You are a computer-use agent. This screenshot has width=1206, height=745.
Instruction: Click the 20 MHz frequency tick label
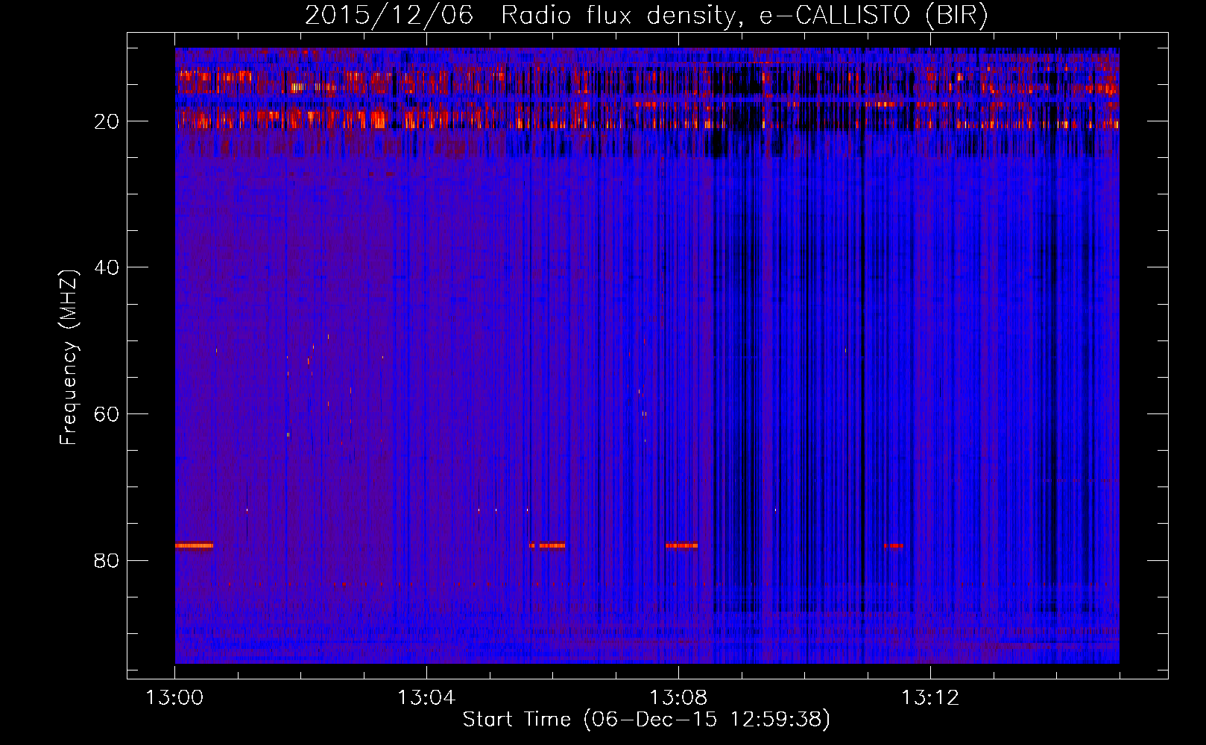(107, 121)
